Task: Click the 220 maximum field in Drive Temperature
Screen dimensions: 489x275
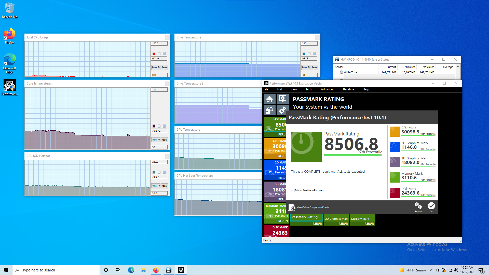Action: click(x=309, y=44)
